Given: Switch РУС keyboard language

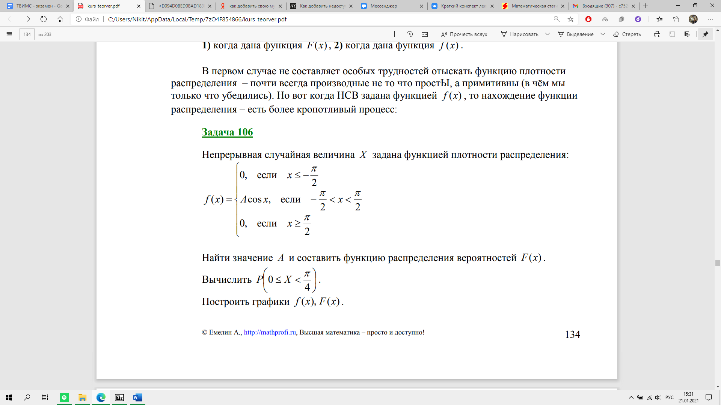Looking at the screenshot, I should tap(670, 397).
